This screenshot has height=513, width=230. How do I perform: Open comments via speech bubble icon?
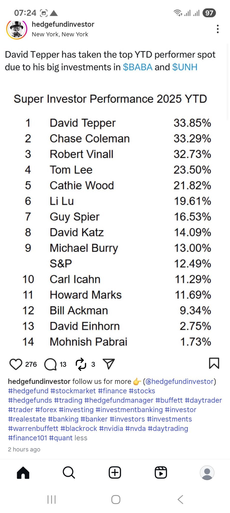pos(50,364)
